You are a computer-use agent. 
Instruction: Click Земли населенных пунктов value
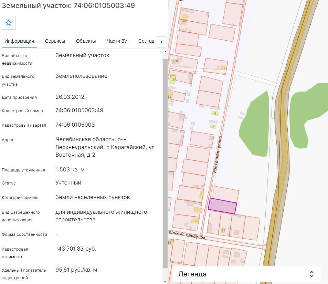(93, 197)
